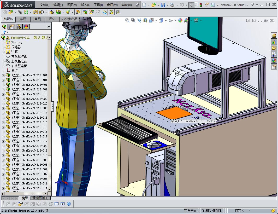Expand the NczKsa-S-312-022 component node
Screen dimensions: 278x214
[x=3, y=146]
